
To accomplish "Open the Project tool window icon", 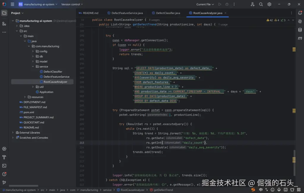I will [x=4, y=13].
